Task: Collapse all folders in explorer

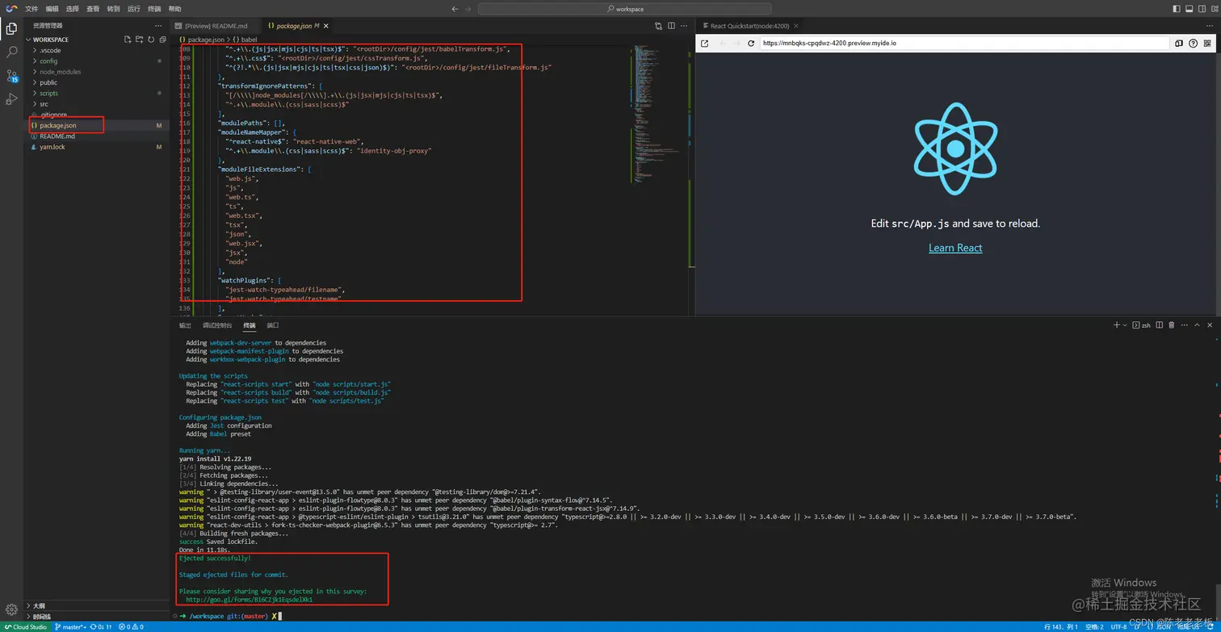Action: pyautogui.click(x=162, y=39)
